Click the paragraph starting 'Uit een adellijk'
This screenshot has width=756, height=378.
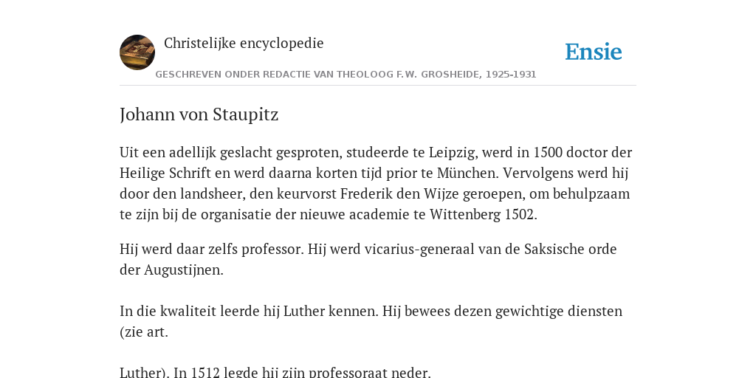pos(376,183)
